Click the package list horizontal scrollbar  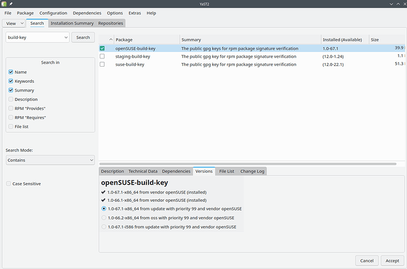click(248, 164)
